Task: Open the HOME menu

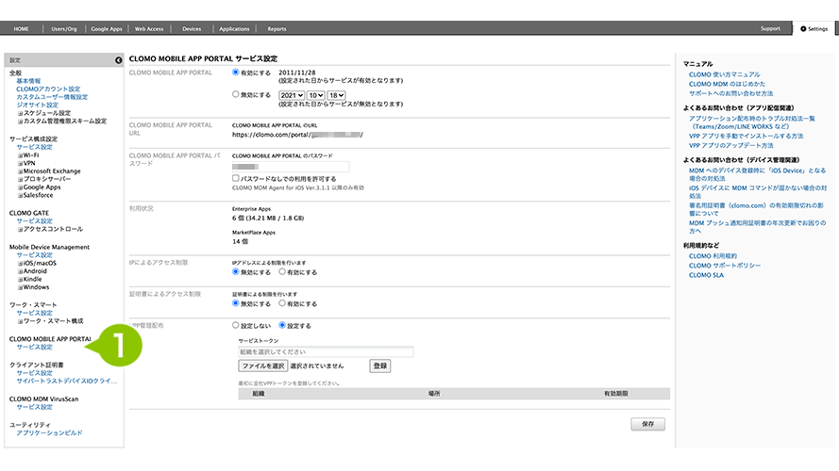Action: (x=22, y=29)
